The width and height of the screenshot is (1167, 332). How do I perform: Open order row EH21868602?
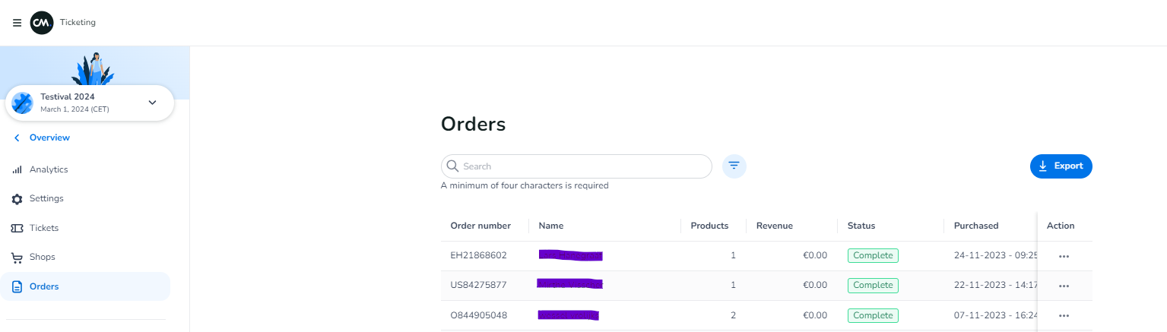tap(478, 256)
